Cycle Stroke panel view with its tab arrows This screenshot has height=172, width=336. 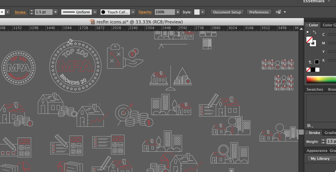click(x=307, y=133)
